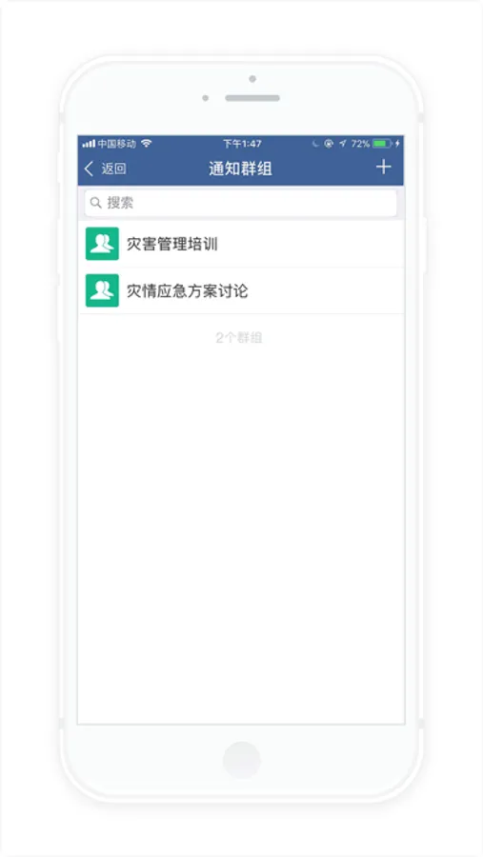Click the 返回 back label

113,169
